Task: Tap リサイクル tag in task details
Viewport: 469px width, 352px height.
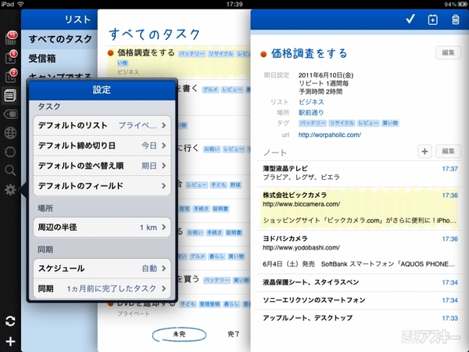Action: (342, 123)
